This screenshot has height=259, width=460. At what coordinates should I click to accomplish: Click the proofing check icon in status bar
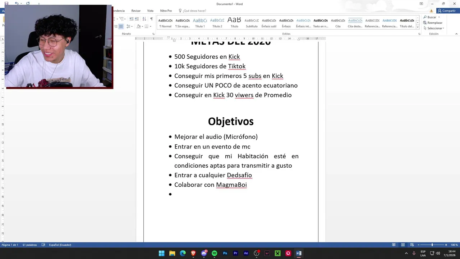tap(43, 245)
